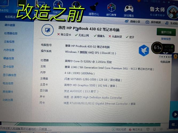Click the HD Graphics 5500 text

pos(90,85)
